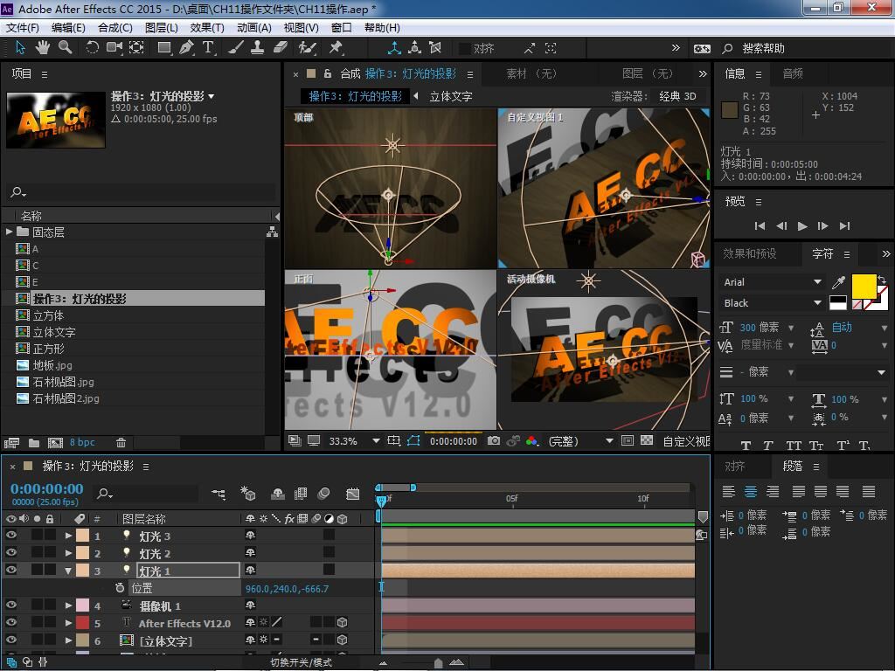Hide the 灯光 3 layer
This screenshot has width=895, height=671.
tap(10, 536)
